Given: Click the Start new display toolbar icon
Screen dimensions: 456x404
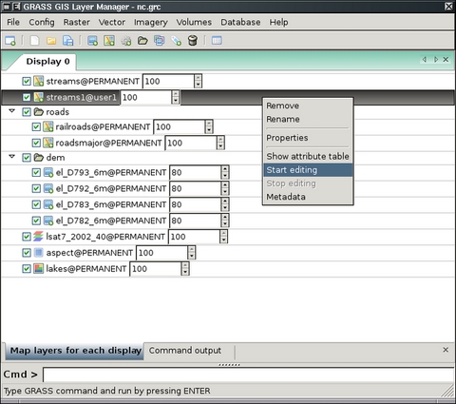Looking at the screenshot, I should [10, 41].
